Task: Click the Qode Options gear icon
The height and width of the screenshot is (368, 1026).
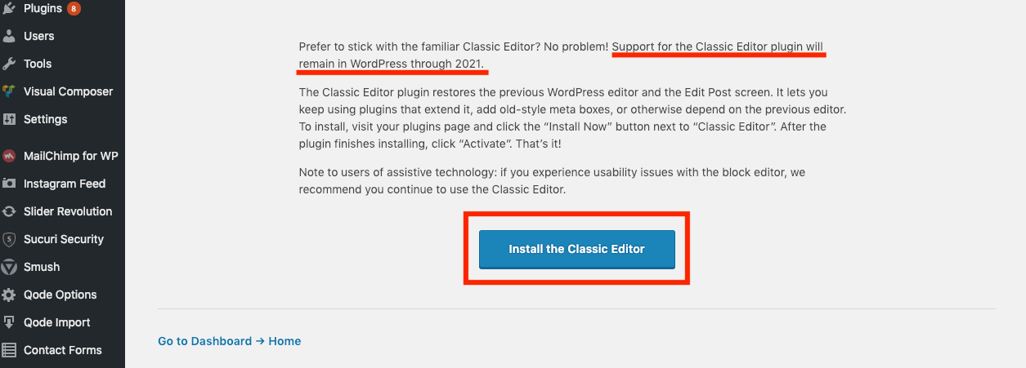Action: click(x=9, y=295)
